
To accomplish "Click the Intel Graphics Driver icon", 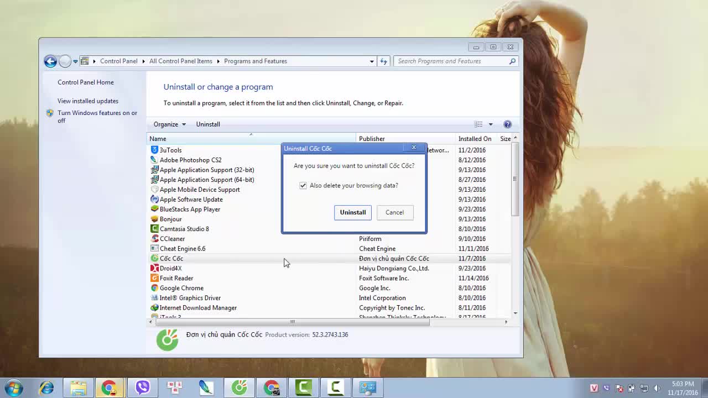I will 155,298.
